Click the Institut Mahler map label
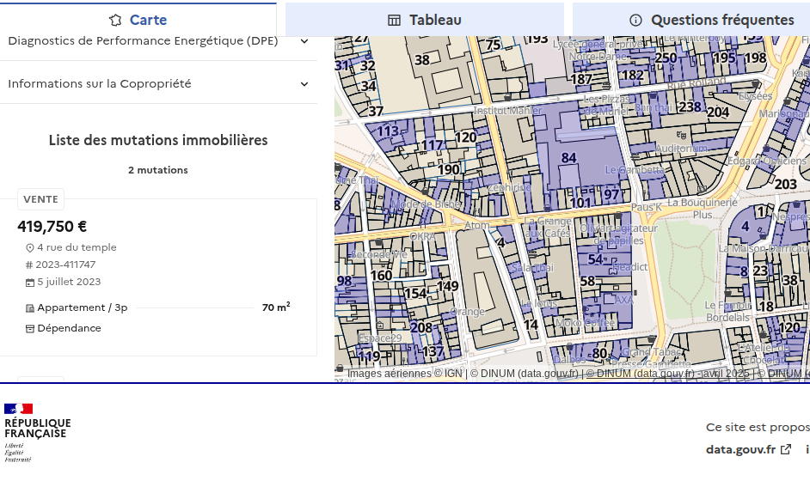810x493 pixels. click(508, 111)
